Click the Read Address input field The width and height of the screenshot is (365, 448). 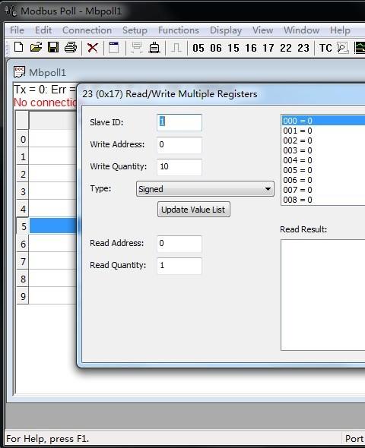[179, 244]
